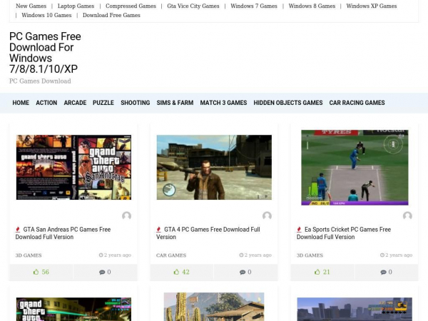Open comments on the GTA 4 post
The image size is (428, 321).
pyautogui.click(x=245, y=272)
